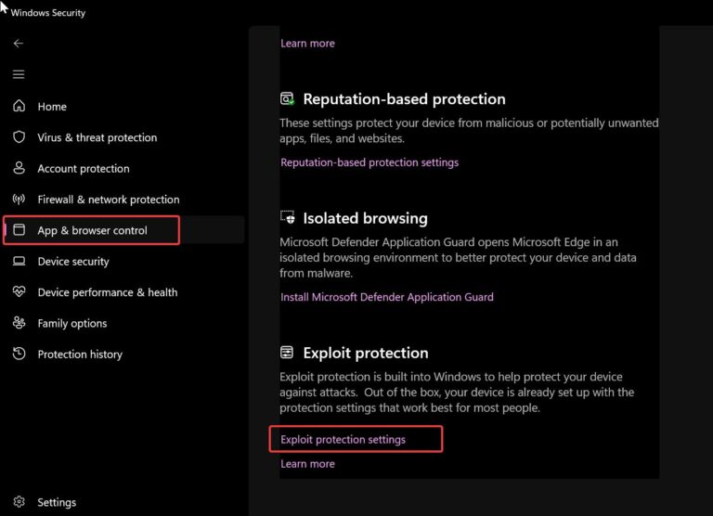
Task: Click the back arrow icon
Action: click(19, 44)
